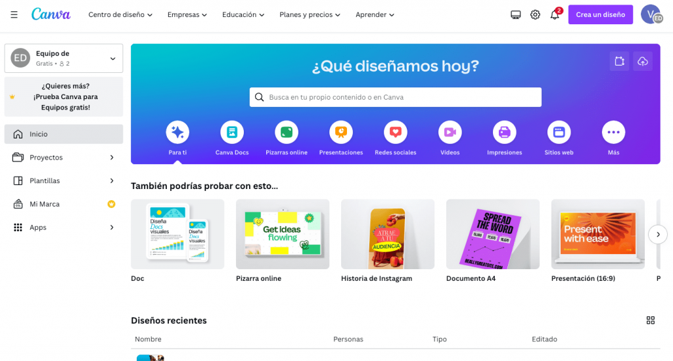Expand the Apps sidebar chevron
Screen dimensions: 673x361
tap(112, 228)
